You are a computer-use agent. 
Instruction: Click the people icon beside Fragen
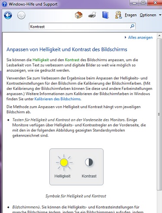click(x=118, y=15)
